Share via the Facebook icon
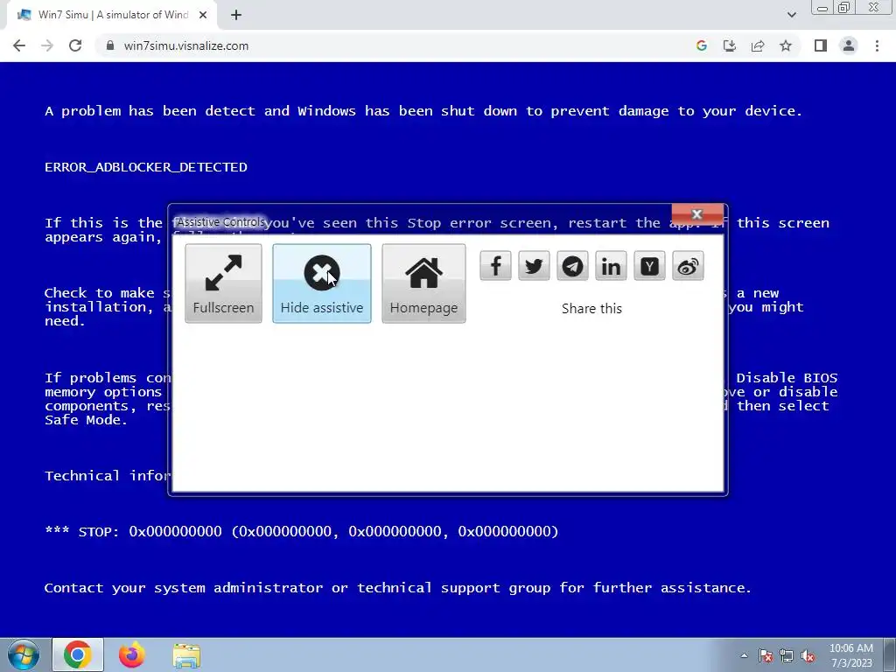Screen dimensions: 896x672 pyautogui.click(x=495, y=266)
